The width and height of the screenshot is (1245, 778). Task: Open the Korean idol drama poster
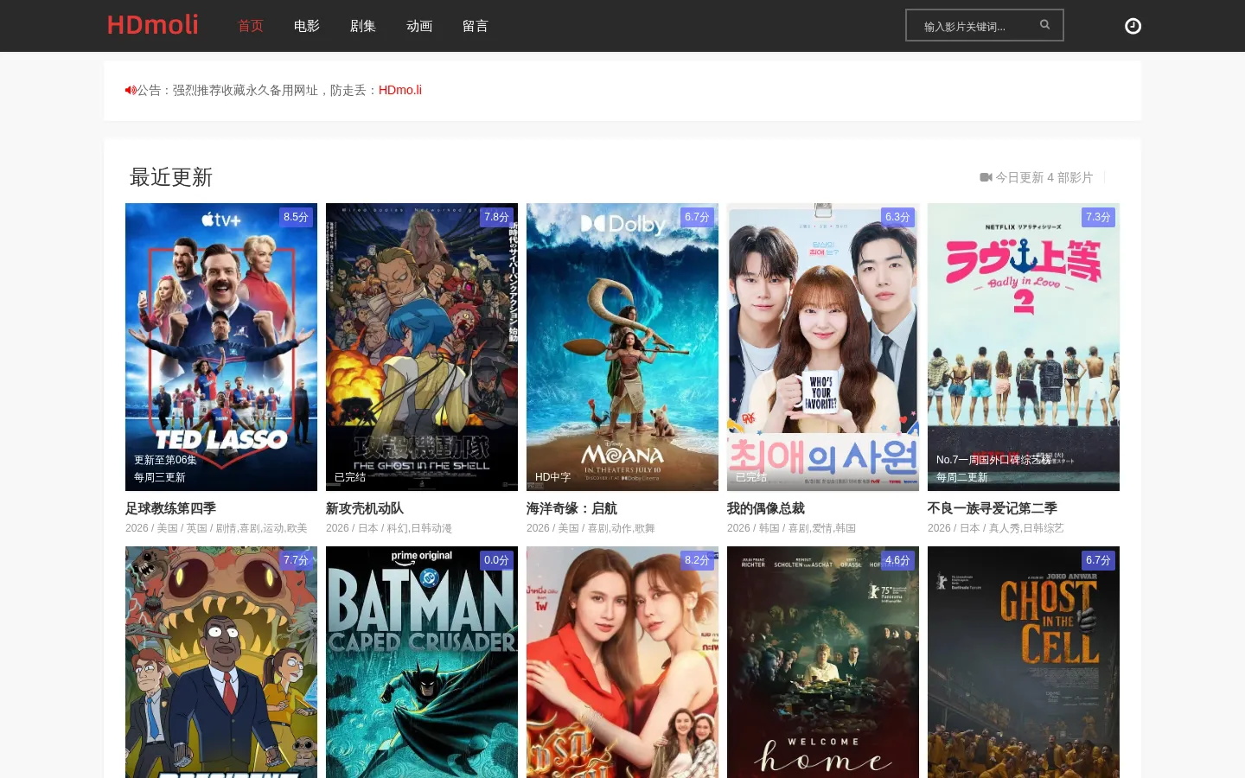(x=823, y=347)
